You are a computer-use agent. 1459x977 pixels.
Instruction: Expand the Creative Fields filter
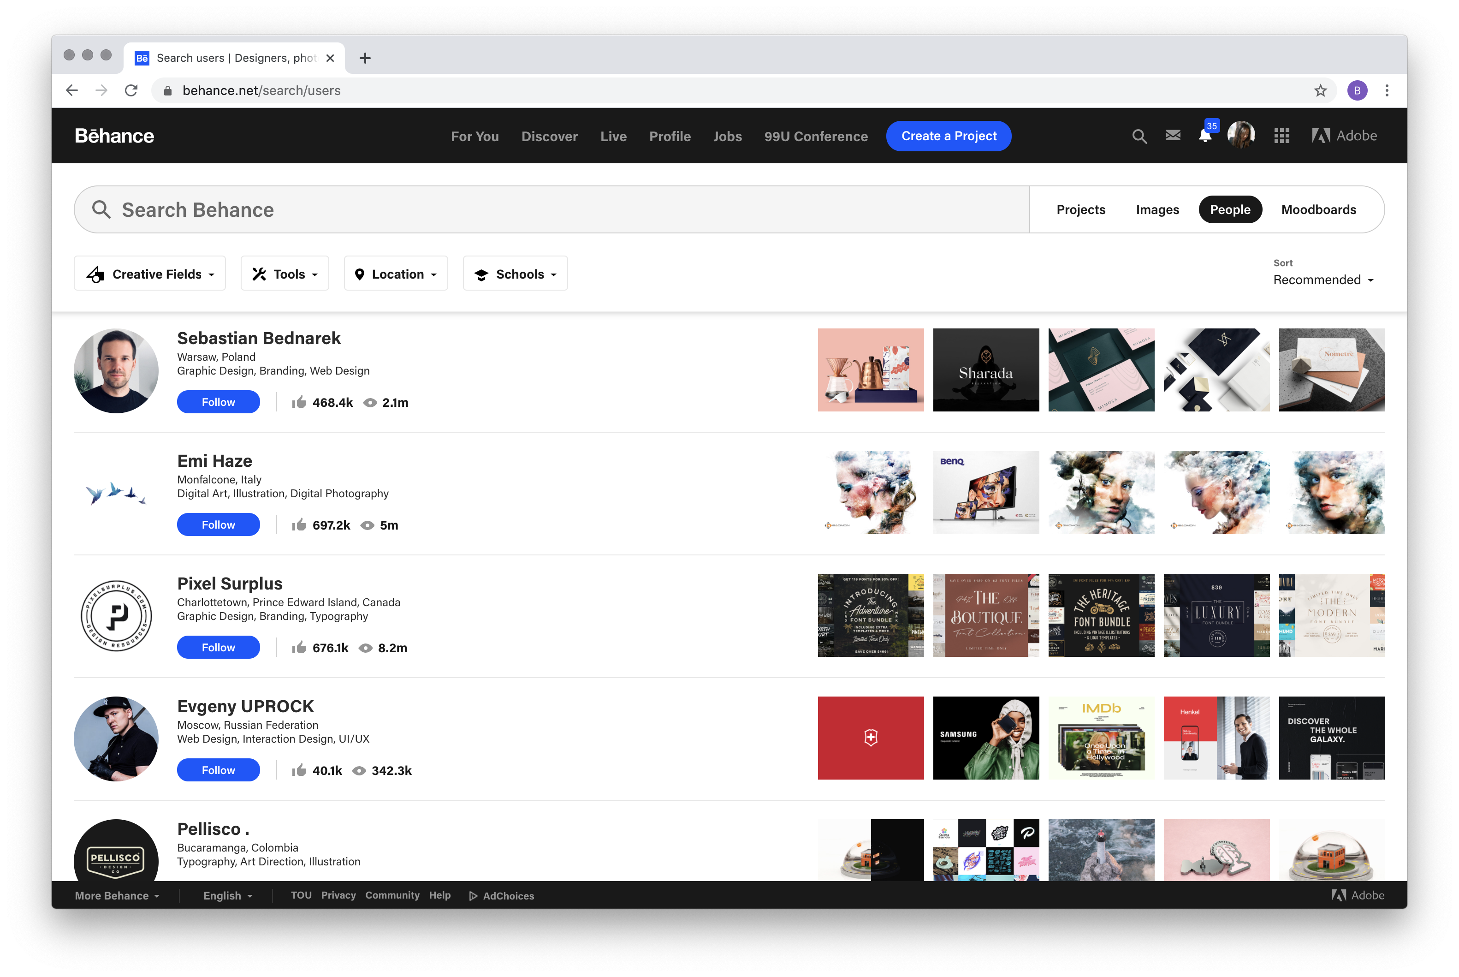[x=149, y=274]
